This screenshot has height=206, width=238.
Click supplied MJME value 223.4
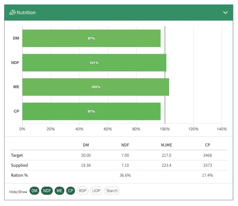pyautogui.click(x=167, y=165)
